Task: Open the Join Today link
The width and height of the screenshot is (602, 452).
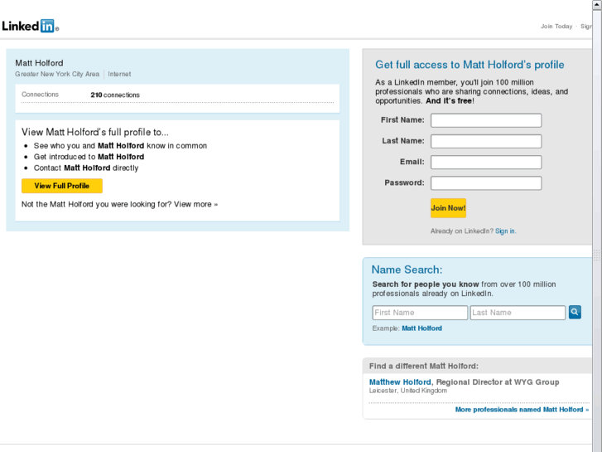Action: [x=556, y=27]
